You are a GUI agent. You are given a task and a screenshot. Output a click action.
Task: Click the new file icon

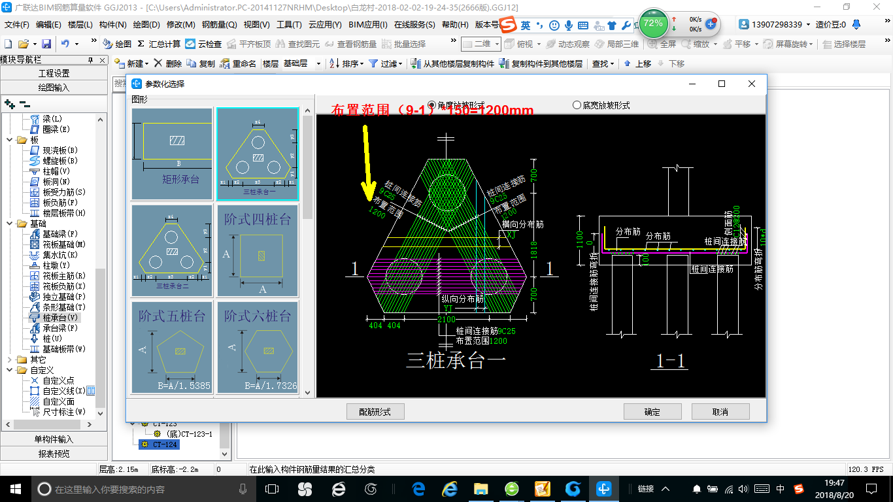click(x=8, y=44)
